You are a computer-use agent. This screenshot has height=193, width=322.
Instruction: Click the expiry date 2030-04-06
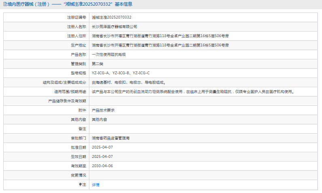[102, 166]
